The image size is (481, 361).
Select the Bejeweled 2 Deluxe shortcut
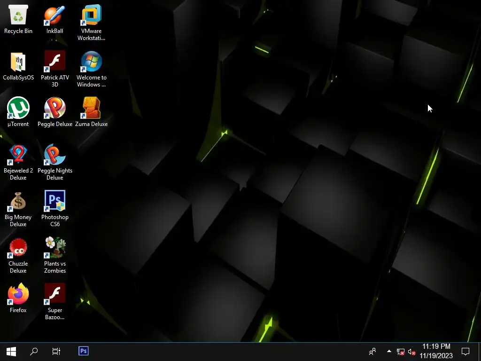click(18, 162)
